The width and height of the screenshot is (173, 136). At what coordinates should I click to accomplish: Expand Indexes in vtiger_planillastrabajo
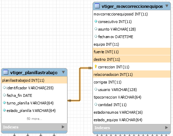click(x=63, y=127)
